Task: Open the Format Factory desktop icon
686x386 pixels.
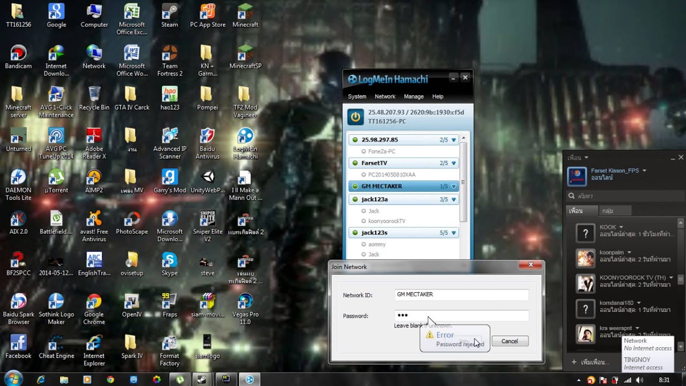Action: (169, 351)
